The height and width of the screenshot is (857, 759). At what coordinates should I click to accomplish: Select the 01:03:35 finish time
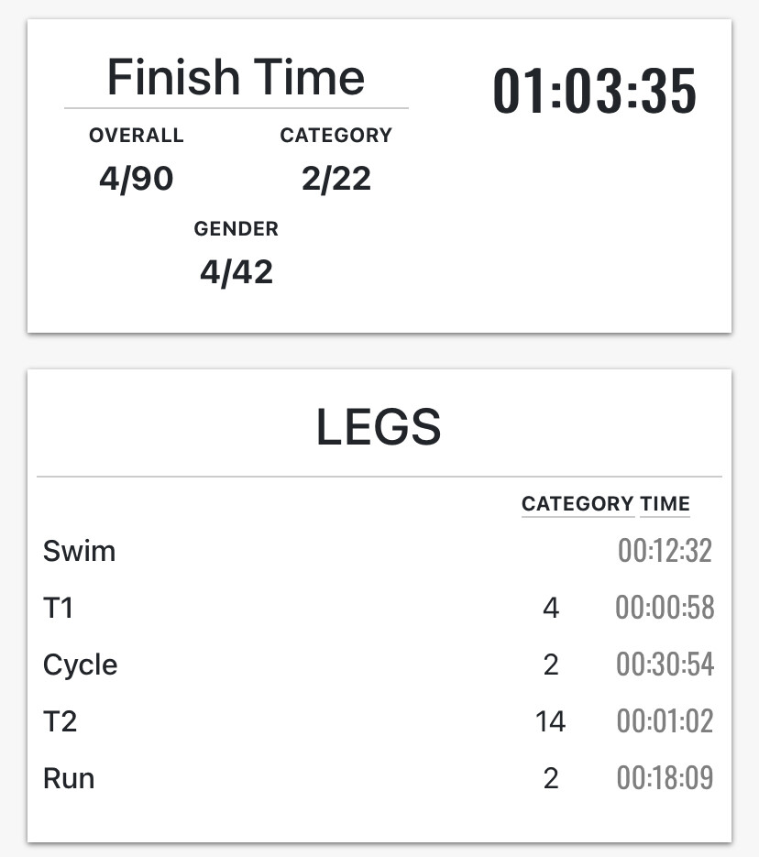pyautogui.click(x=595, y=92)
